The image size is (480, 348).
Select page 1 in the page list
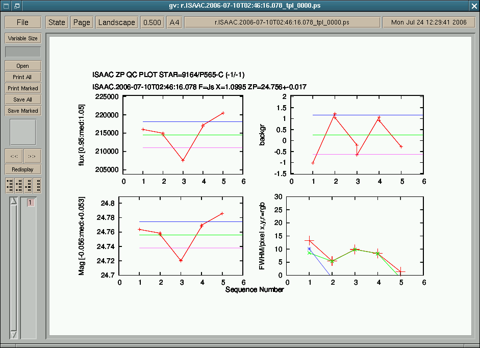pyautogui.click(x=31, y=203)
